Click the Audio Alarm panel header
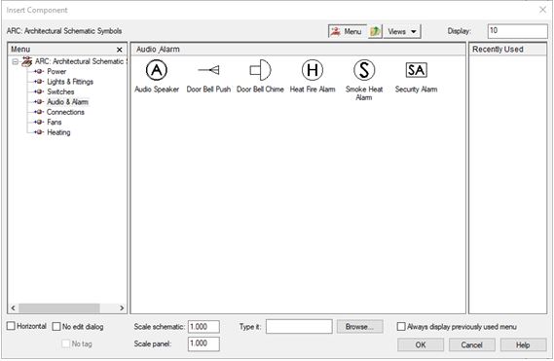554x361 pixels. [298, 50]
